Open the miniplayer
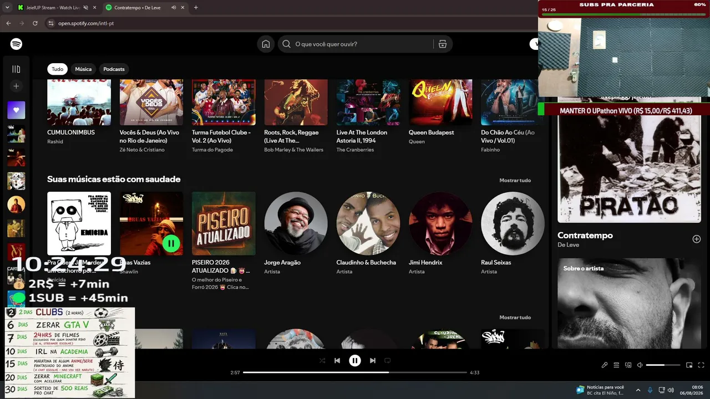Screen dimensions: 710x399 689,365
